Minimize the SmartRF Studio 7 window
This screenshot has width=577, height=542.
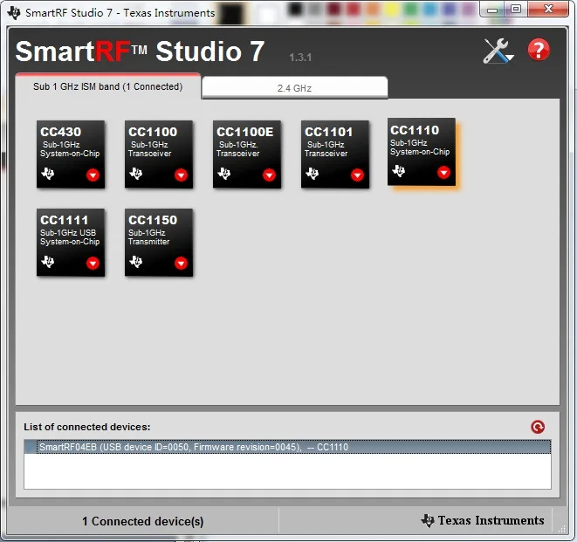(x=492, y=10)
